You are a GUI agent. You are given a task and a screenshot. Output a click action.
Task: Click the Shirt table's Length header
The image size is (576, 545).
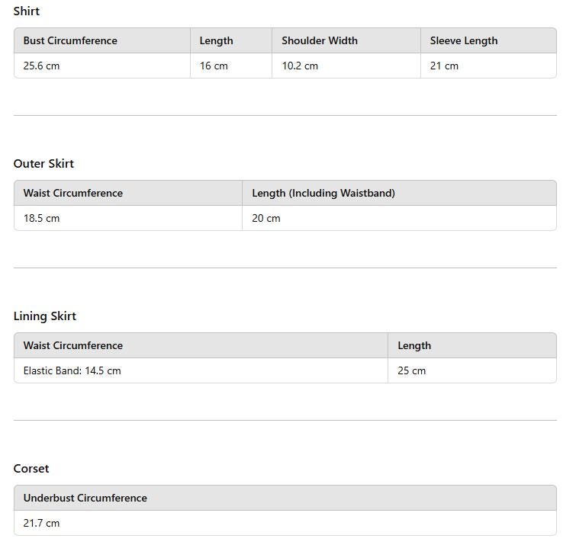(216, 41)
